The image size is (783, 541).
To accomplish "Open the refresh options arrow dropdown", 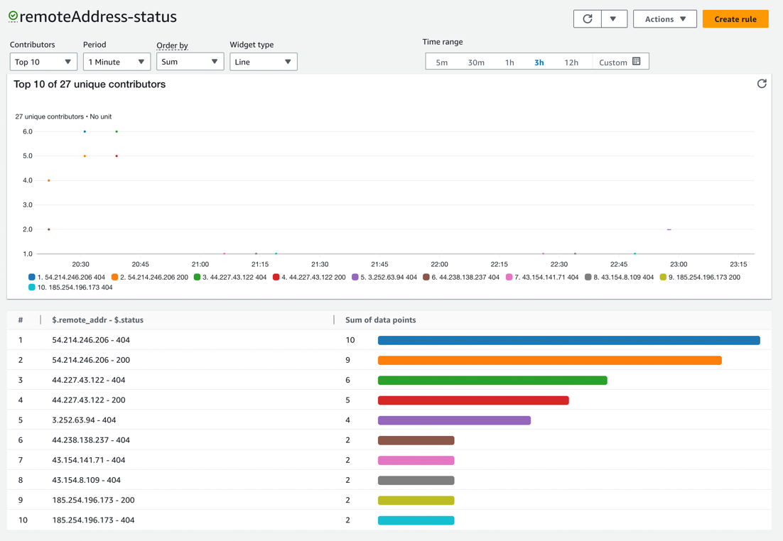I will click(614, 18).
